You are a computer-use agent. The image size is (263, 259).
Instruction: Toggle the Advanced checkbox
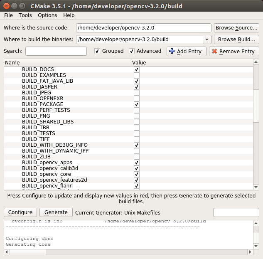point(132,51)
